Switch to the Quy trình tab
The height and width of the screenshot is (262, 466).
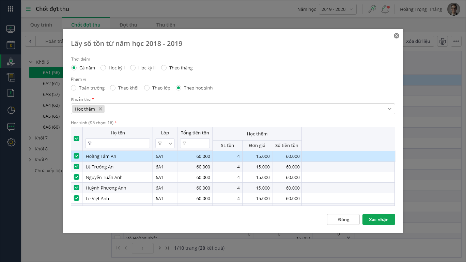tap(41, 25)
